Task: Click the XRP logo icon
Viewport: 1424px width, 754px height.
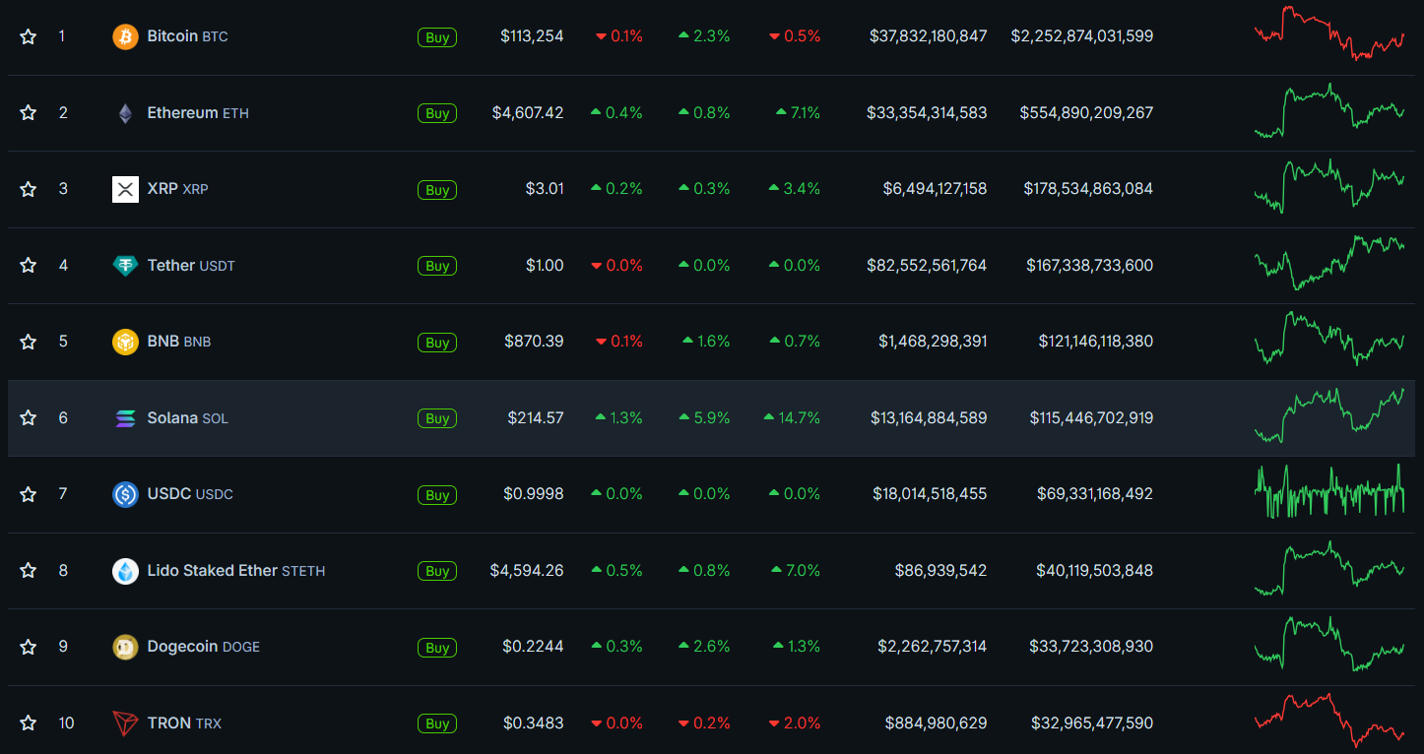Action: [125, 189]
